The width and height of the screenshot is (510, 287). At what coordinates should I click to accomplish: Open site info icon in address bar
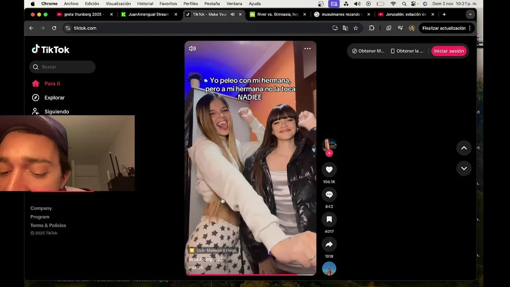point(68,28)
